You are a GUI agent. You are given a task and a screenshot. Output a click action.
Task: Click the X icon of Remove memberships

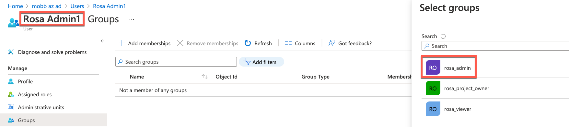pos(180,43)
